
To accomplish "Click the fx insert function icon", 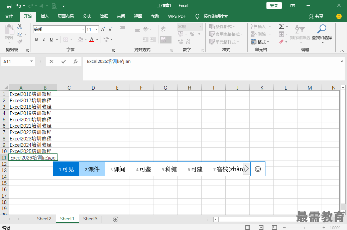I will [76, 62].
